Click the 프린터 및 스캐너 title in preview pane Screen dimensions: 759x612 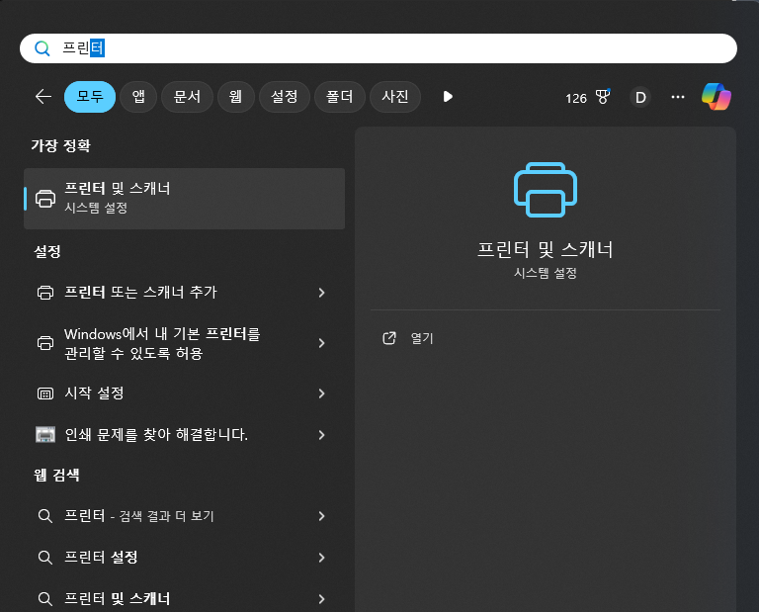pos(546,250)
